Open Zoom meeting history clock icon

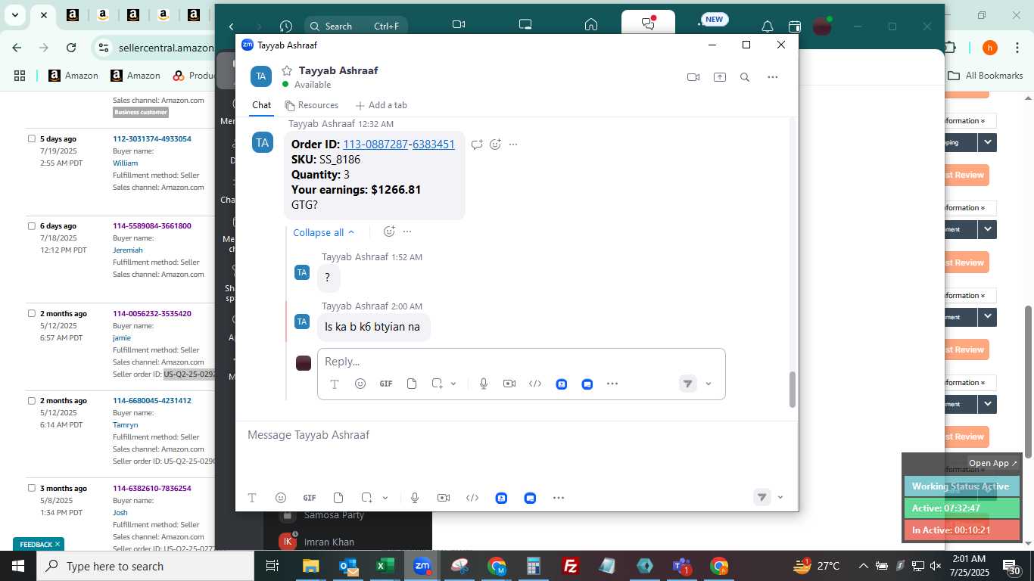click(x=285, y=26)
